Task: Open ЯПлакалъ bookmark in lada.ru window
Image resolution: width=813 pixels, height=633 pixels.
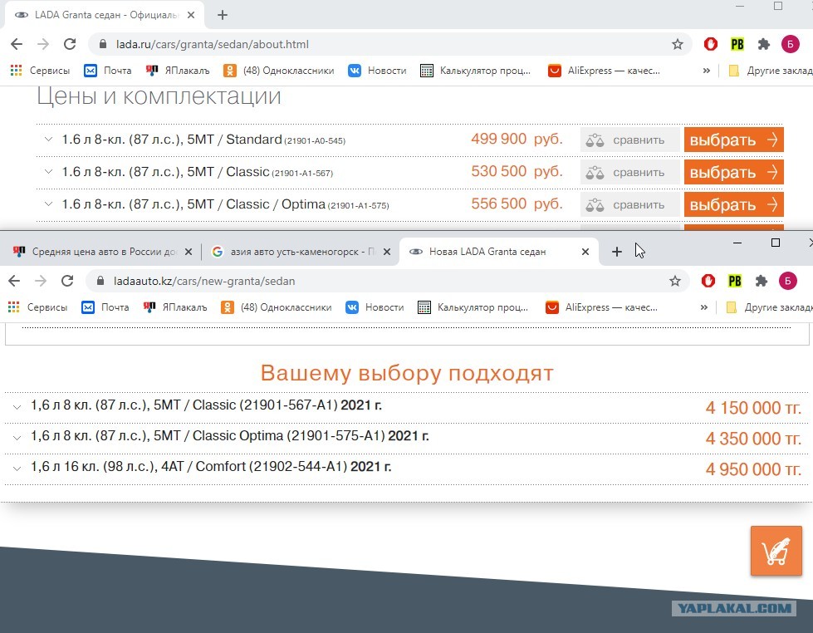Action: tap(178, 71)
